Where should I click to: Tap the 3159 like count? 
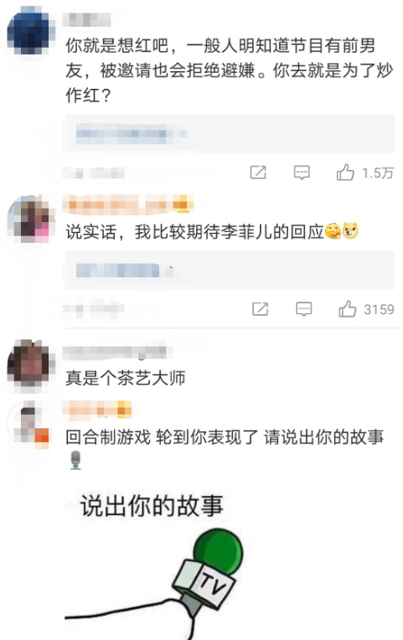(x=380, y=309)
